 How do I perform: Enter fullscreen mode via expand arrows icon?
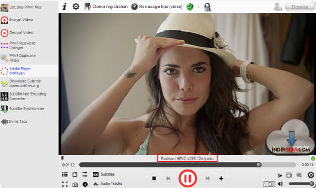point(65,184)
